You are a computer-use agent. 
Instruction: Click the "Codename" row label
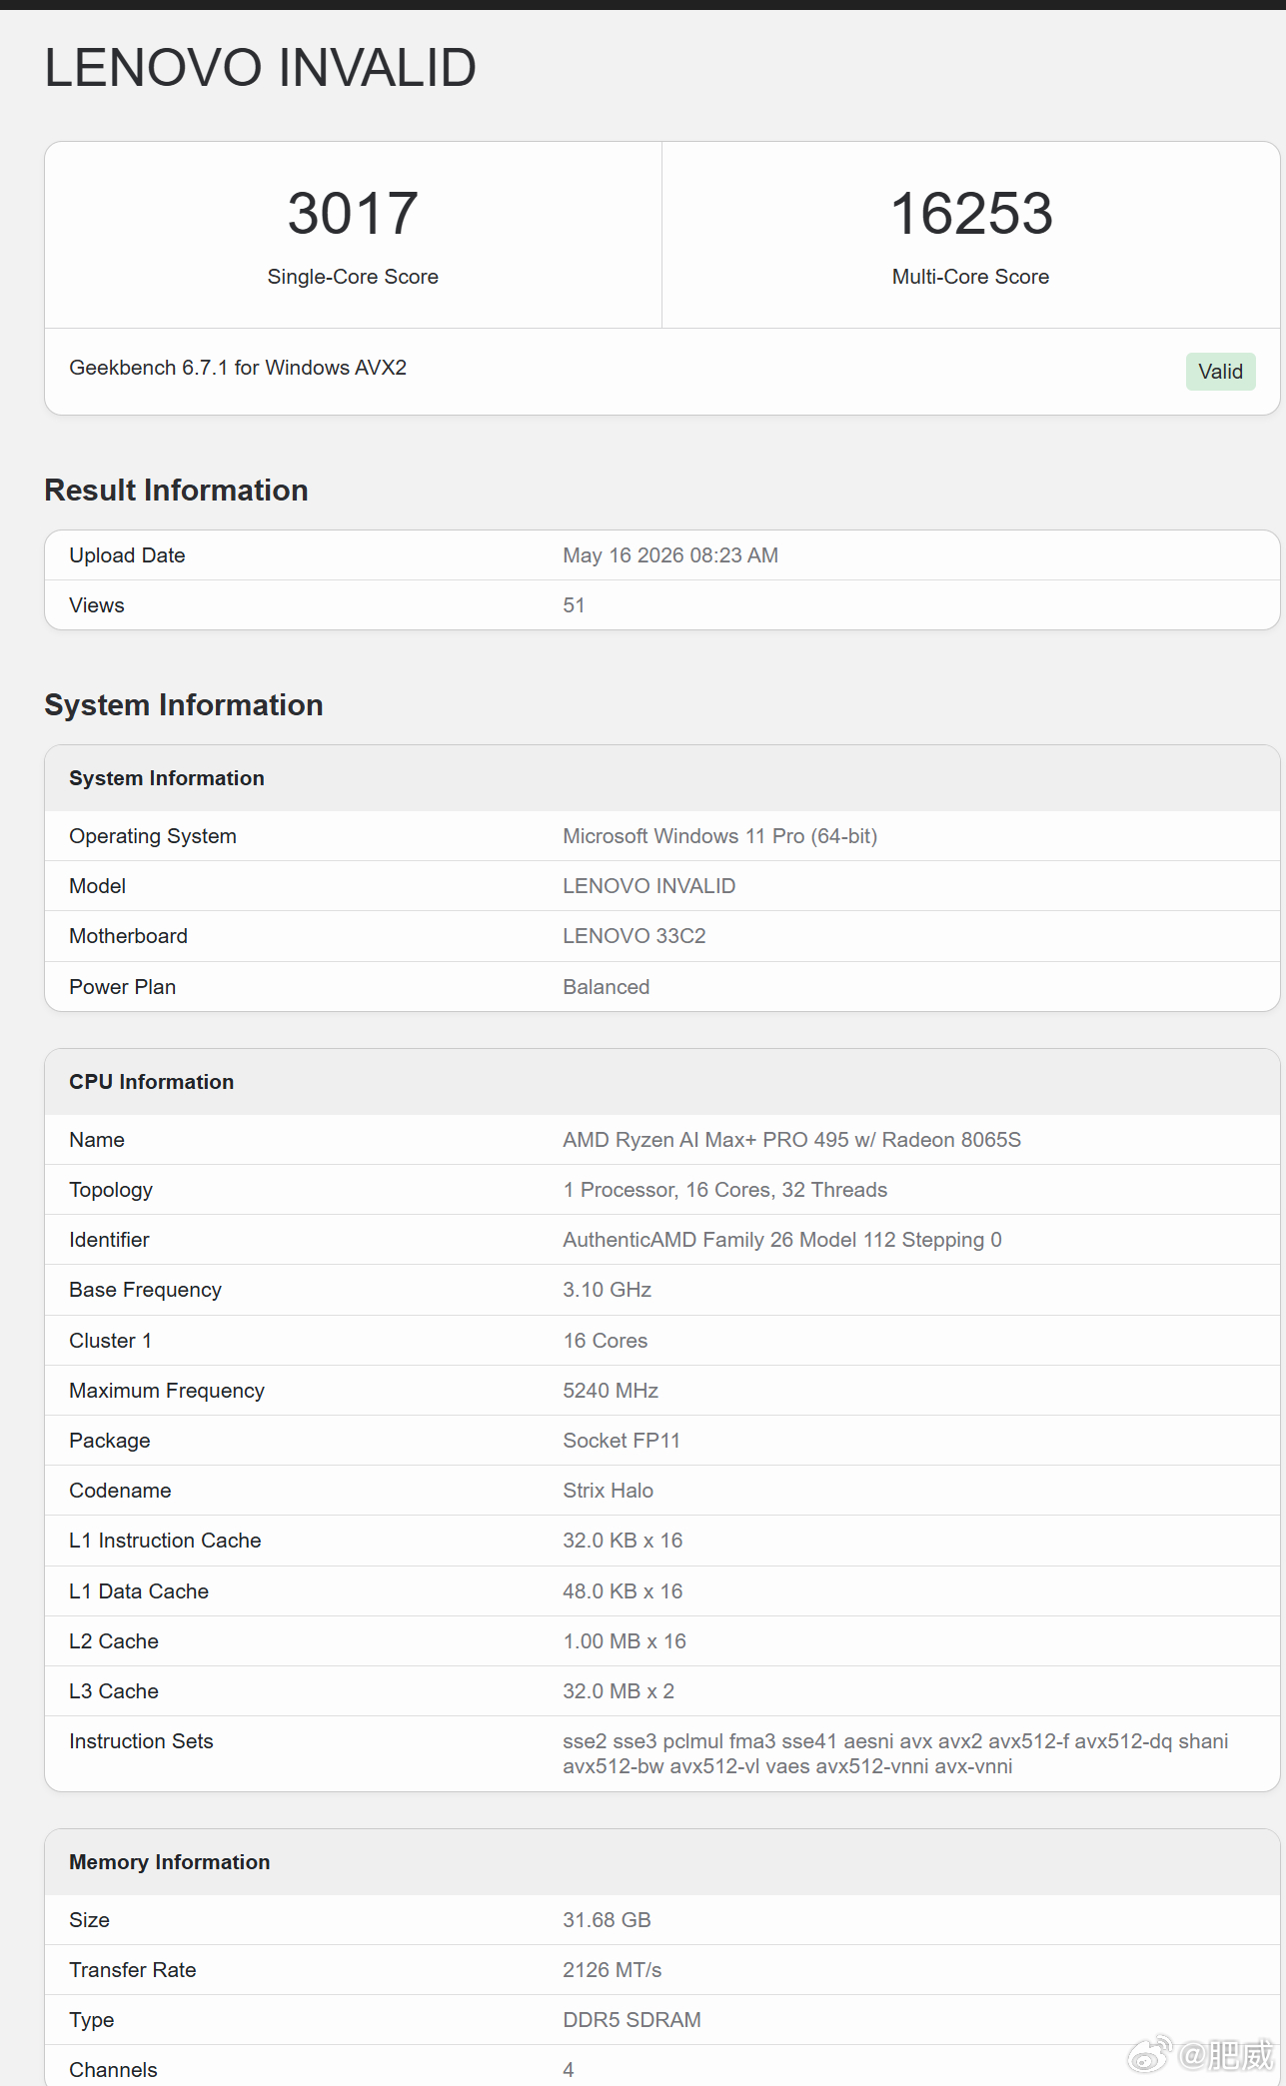(120, 1491)
